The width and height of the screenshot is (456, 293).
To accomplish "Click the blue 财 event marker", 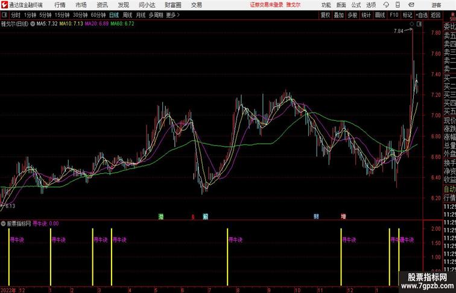I will click(316, 217).
